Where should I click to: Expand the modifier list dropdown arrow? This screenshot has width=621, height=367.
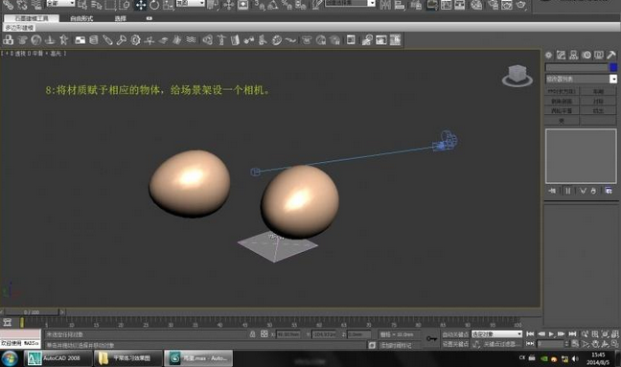click(x=613, y=80)
